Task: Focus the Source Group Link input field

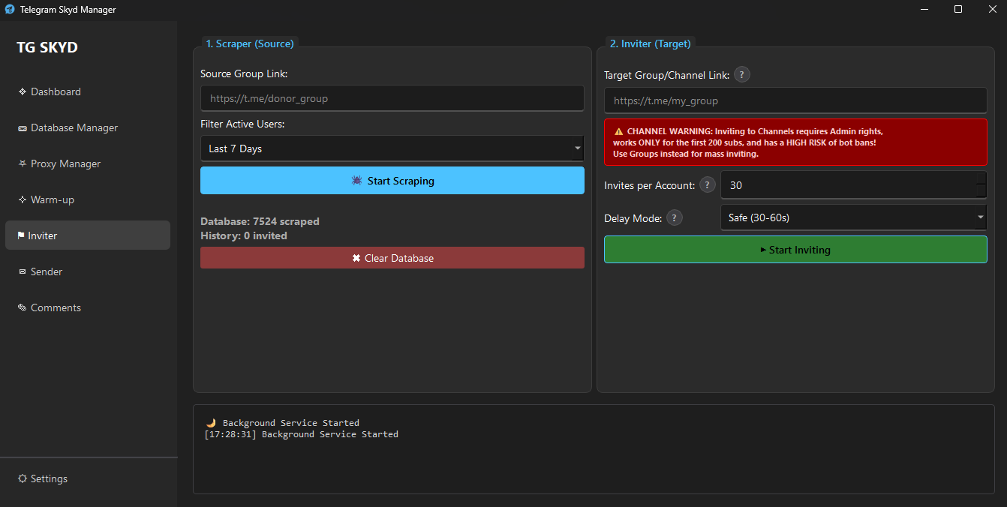Action: pos(392,98)
